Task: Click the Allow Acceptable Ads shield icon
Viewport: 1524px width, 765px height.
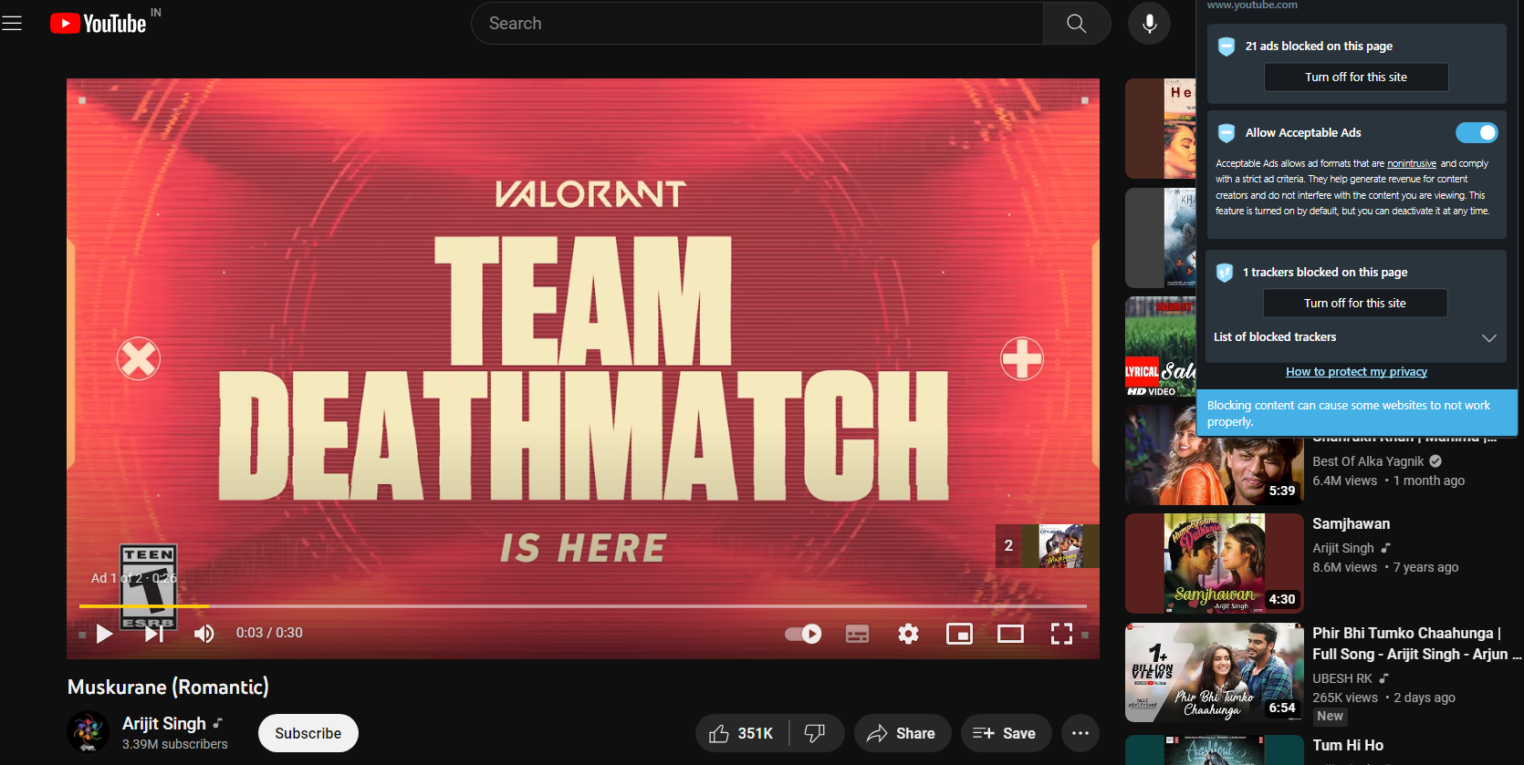Action: (x=1227, y=133)
